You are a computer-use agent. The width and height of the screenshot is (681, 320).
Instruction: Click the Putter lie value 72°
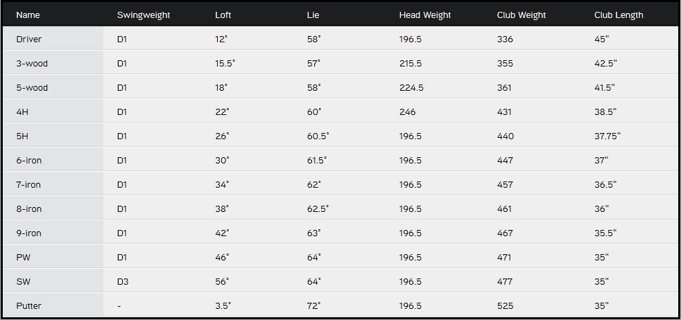tap(313, 306)
